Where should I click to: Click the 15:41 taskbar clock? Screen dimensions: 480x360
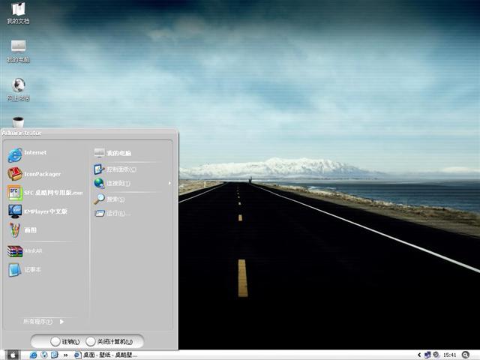[449, 355]
